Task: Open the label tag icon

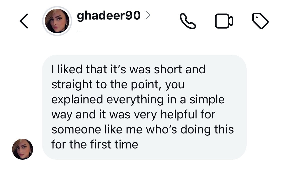Action: tap(260, 21)
